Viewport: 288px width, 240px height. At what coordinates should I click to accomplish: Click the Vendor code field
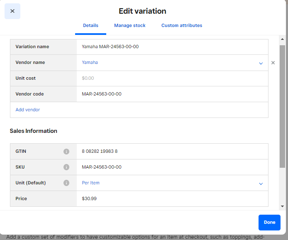pos(172,94)
